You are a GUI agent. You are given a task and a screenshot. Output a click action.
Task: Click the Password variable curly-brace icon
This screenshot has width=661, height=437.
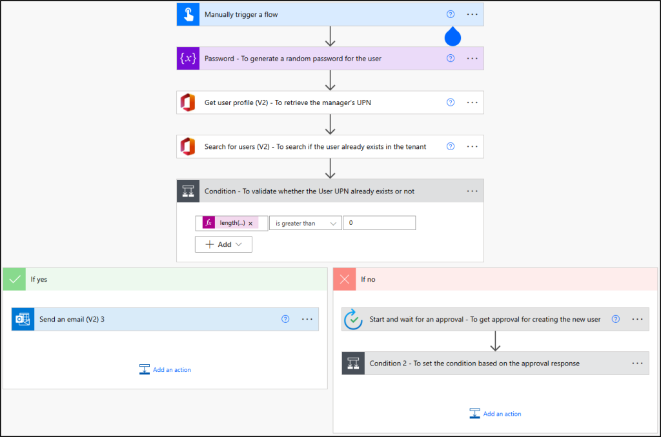188,58
